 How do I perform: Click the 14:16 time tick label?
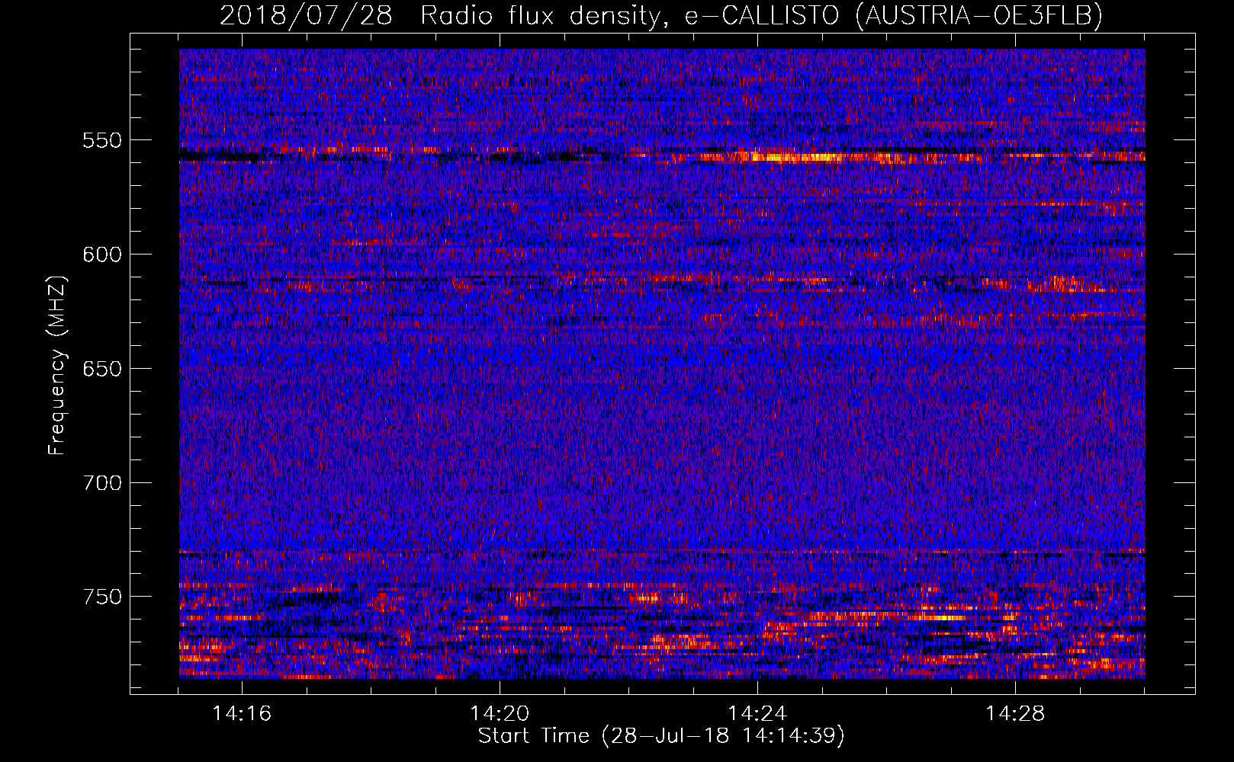242,714
